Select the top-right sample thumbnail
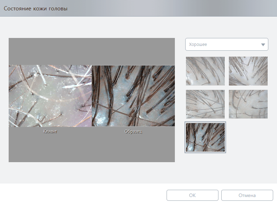Viewport: 277px width, 207px height. click(248, 71)
